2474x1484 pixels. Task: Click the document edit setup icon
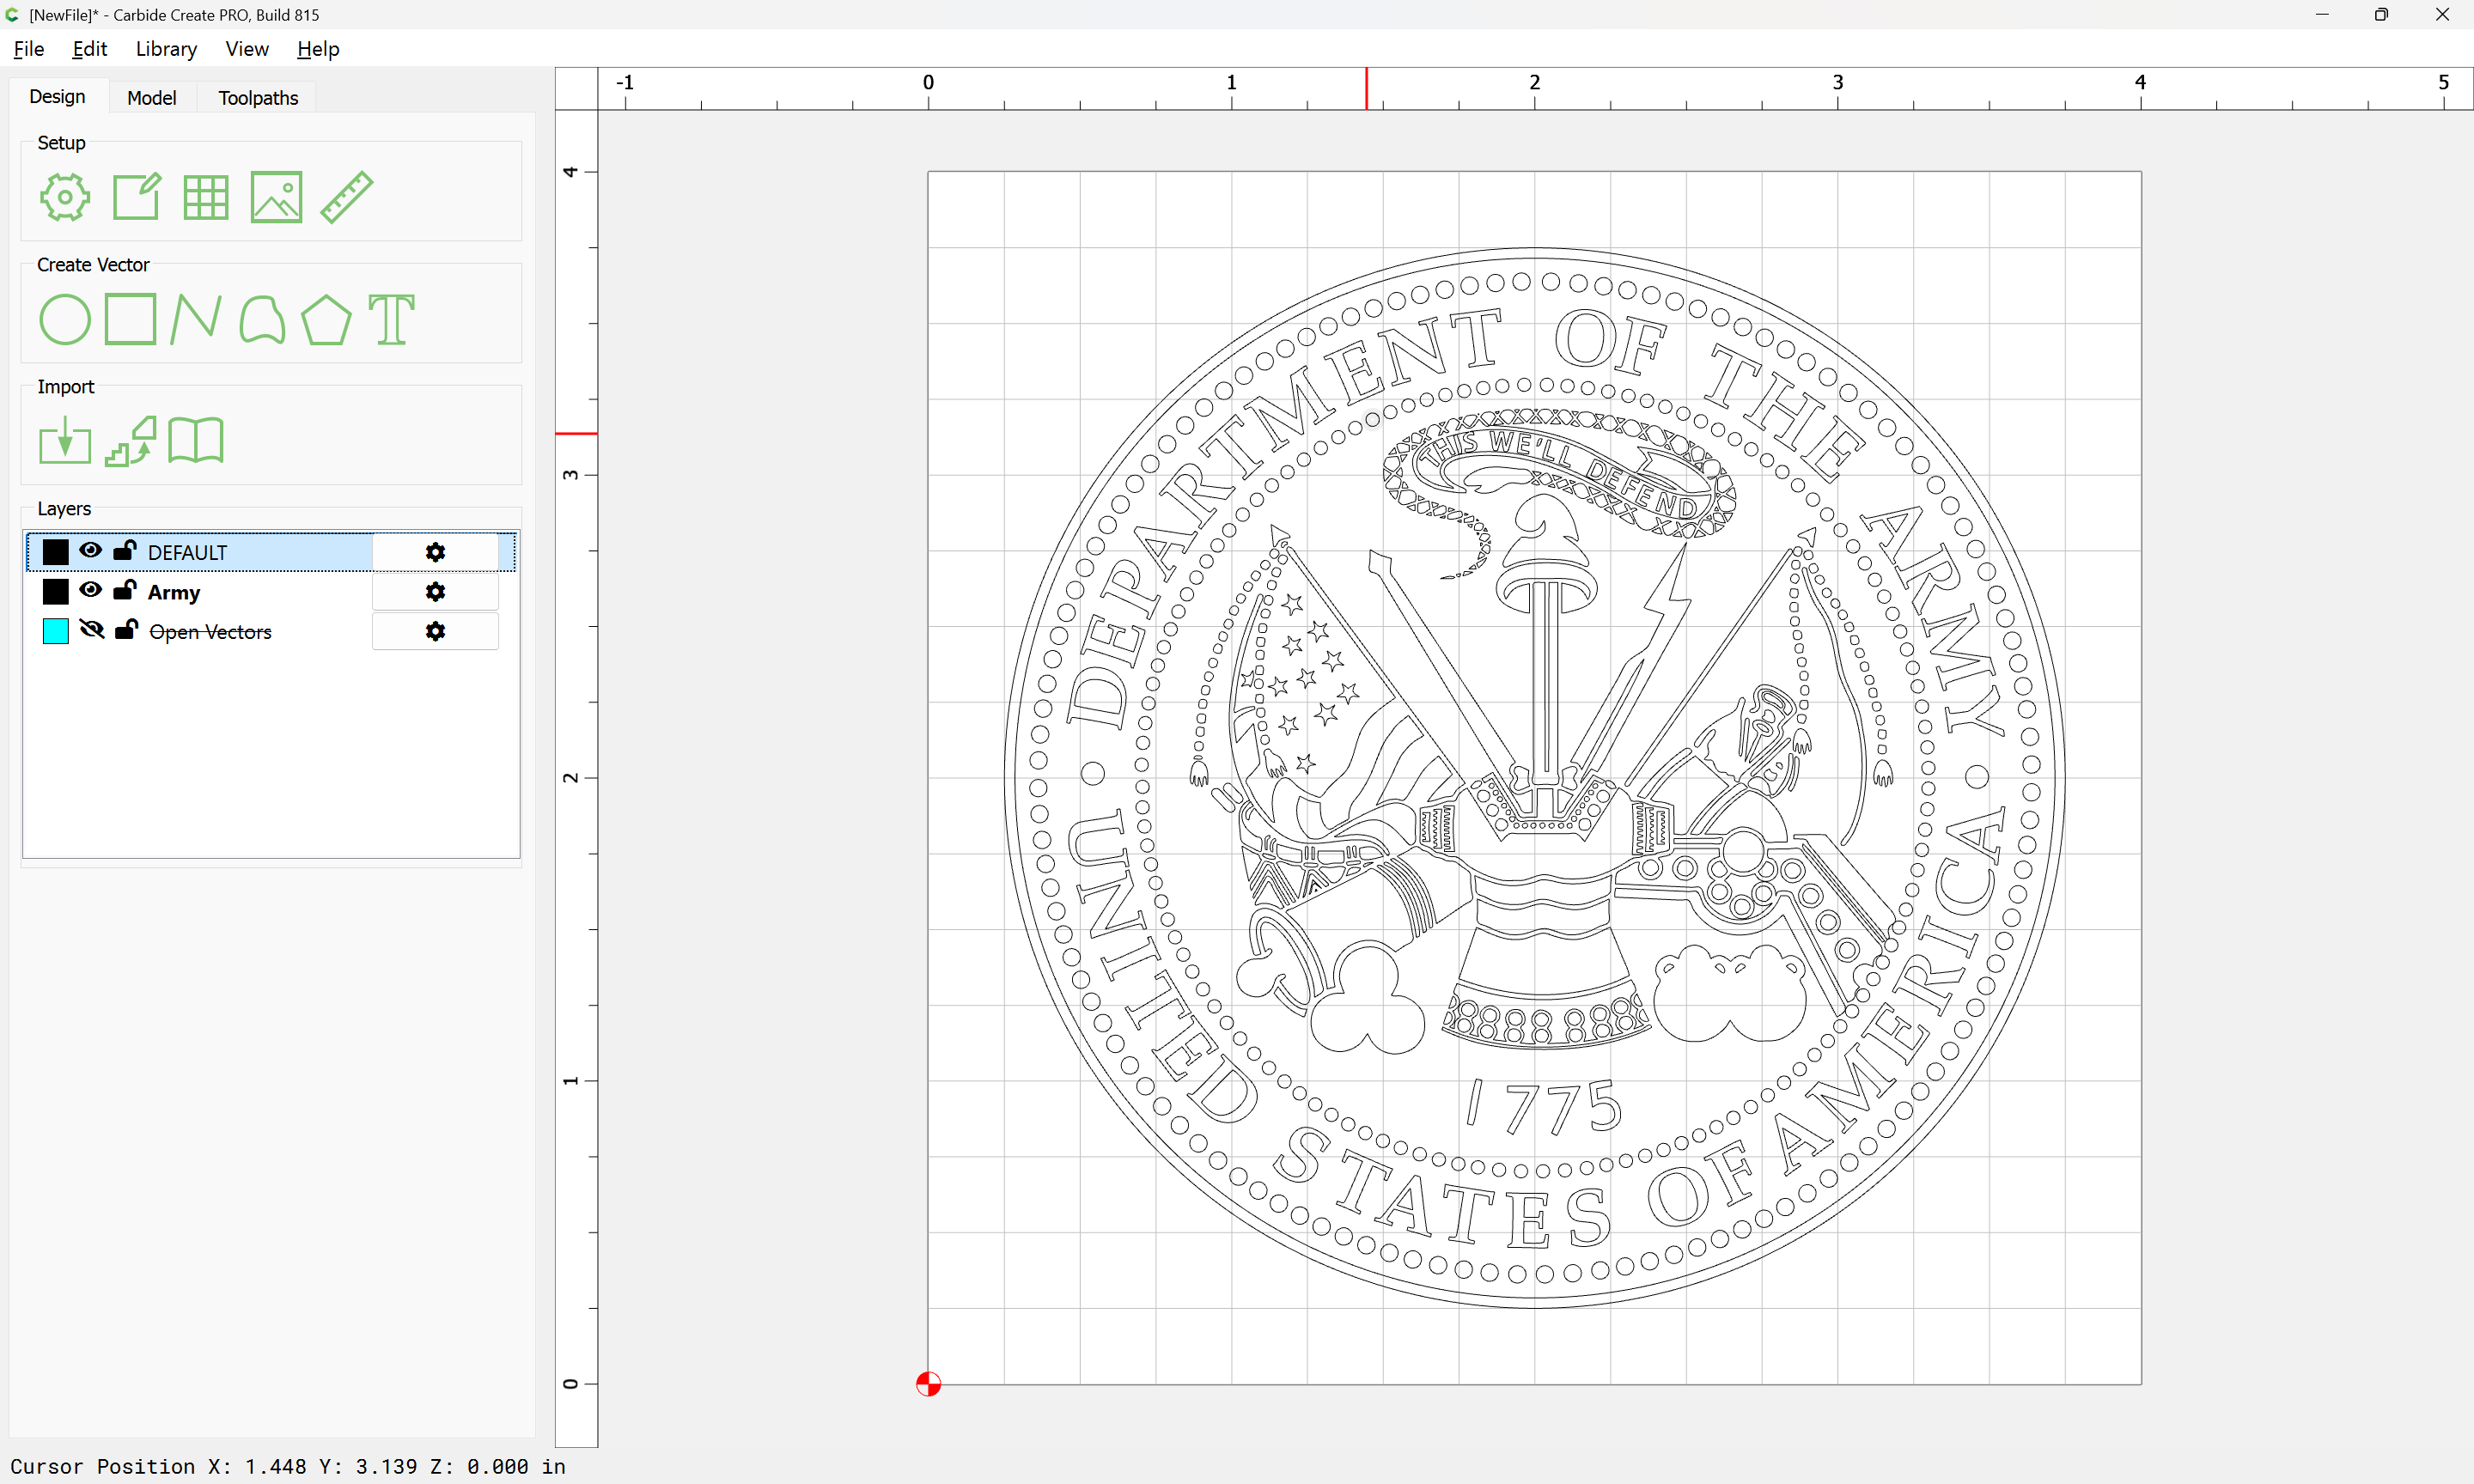[x=136, y=197]
